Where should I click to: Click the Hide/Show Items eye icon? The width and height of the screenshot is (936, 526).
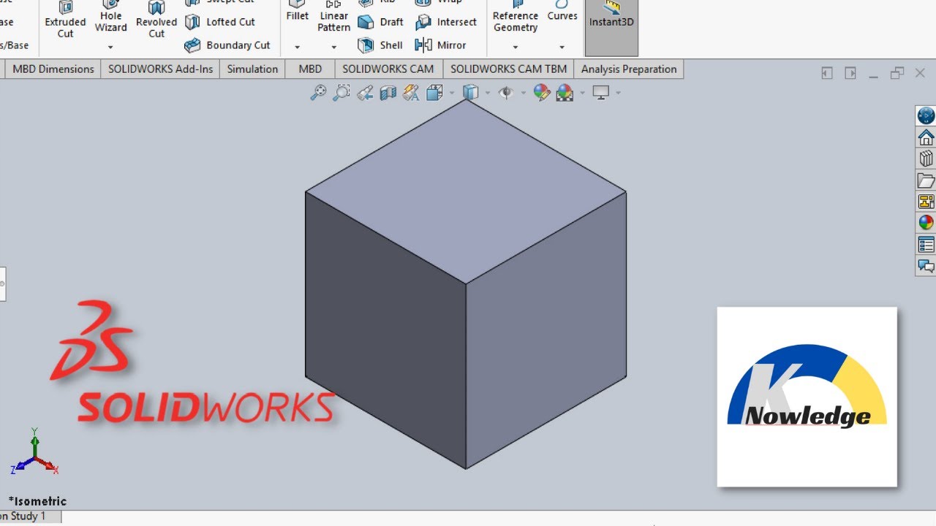(505, 93)
